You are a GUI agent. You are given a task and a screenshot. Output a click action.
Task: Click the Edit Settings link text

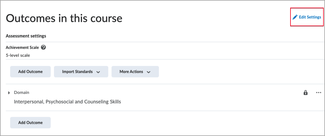click(310, 17)
